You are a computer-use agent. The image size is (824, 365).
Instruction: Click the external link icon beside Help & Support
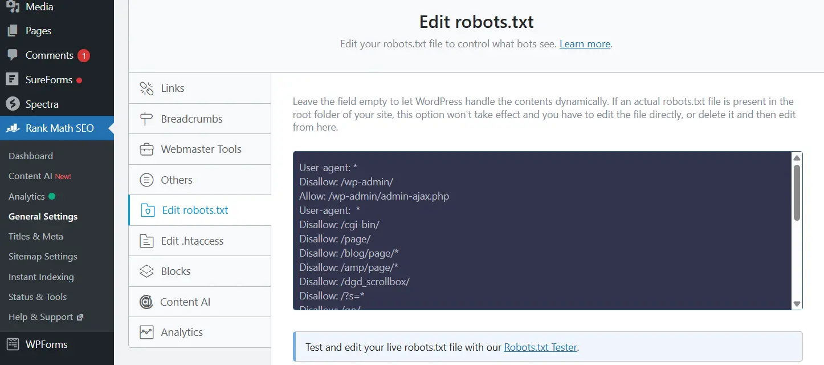point(81,317)
